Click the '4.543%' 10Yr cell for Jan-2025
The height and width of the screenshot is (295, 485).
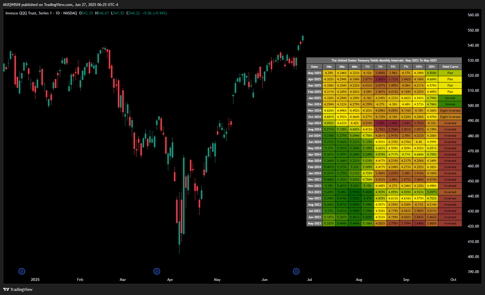point(419,98)
